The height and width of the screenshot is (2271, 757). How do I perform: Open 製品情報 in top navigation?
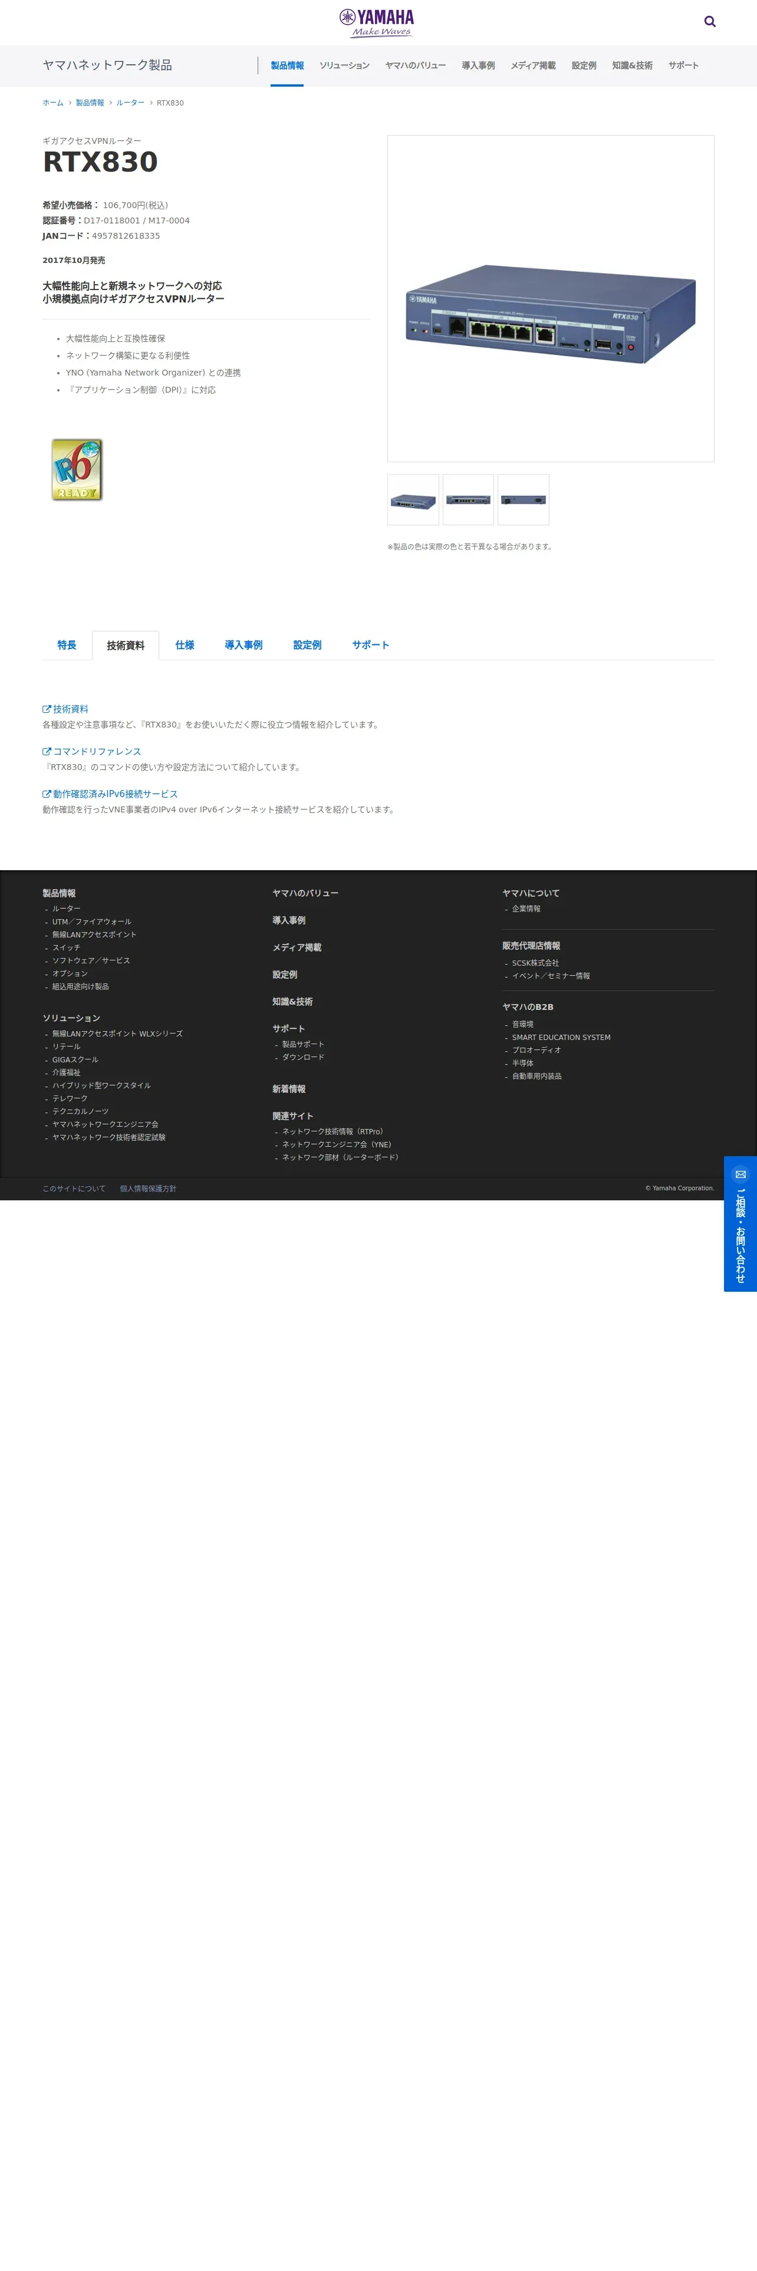287,65
